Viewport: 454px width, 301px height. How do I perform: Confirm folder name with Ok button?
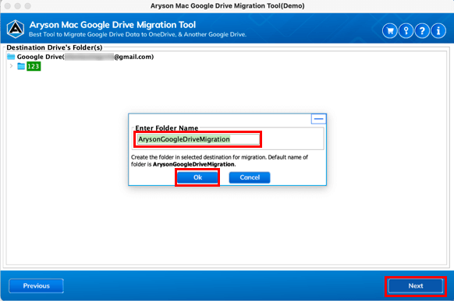point(197,177)
